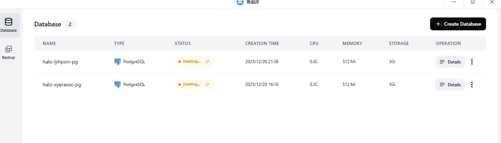The width and height of the screenshot is (501, 143).
Task: Open the Backup sidebar section
Action: coord(9,52)
